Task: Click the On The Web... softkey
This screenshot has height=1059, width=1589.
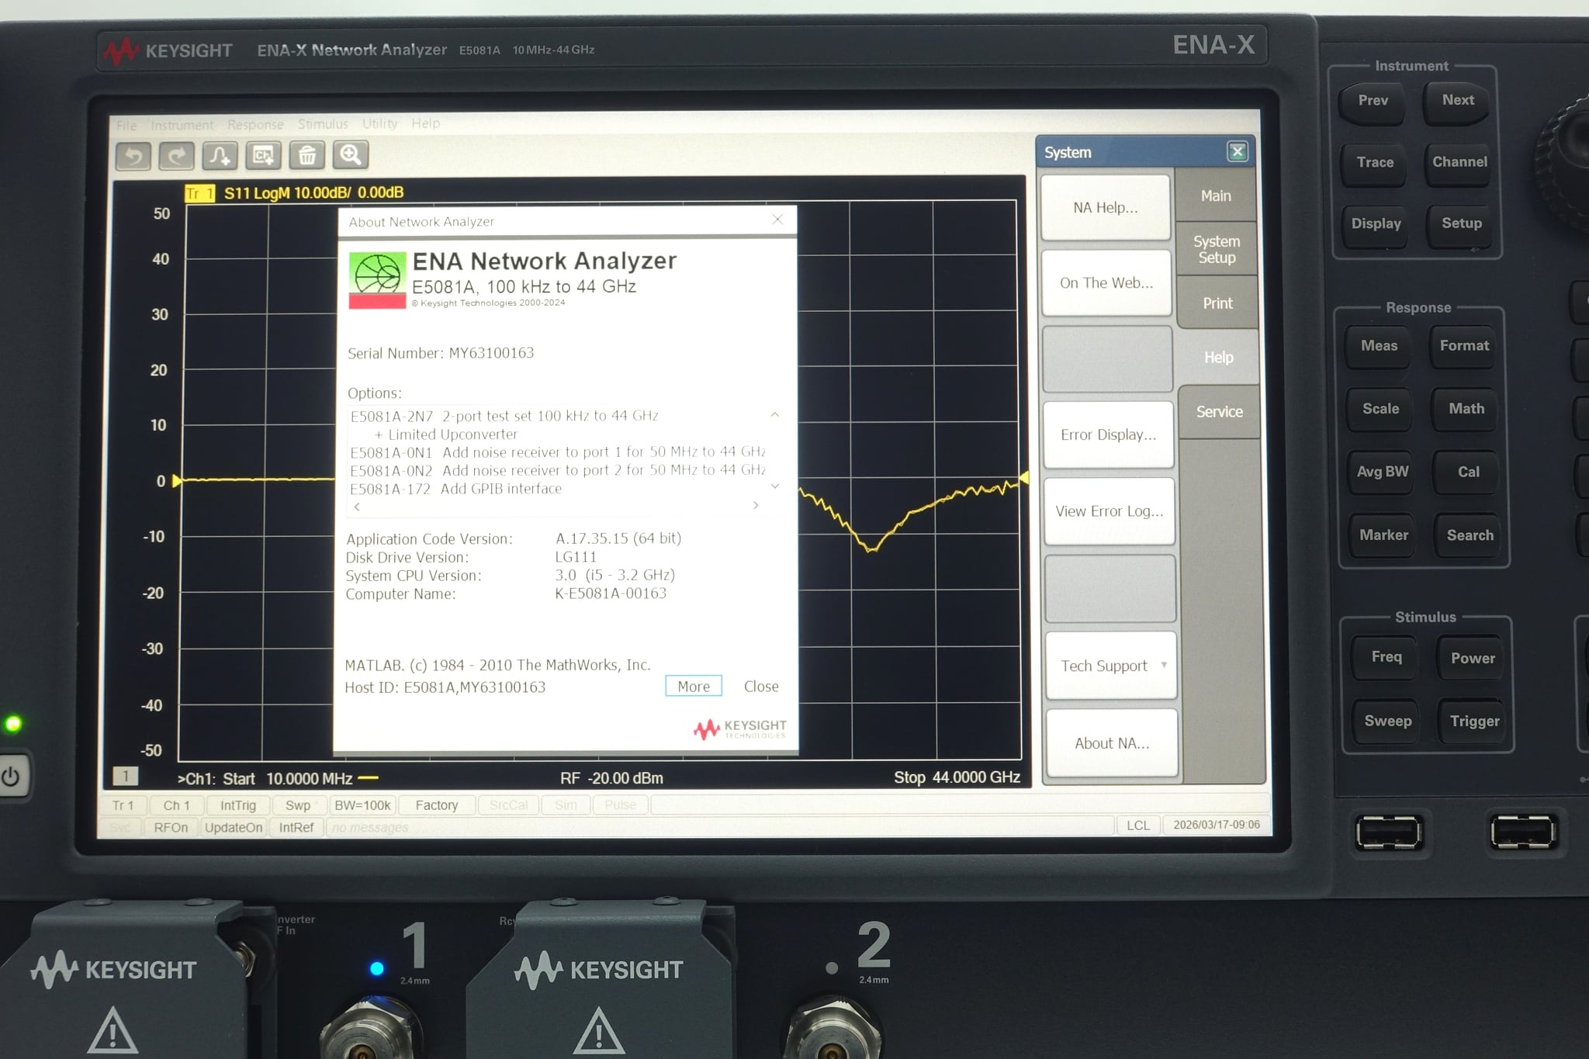Action: [x=1106, y=282]
